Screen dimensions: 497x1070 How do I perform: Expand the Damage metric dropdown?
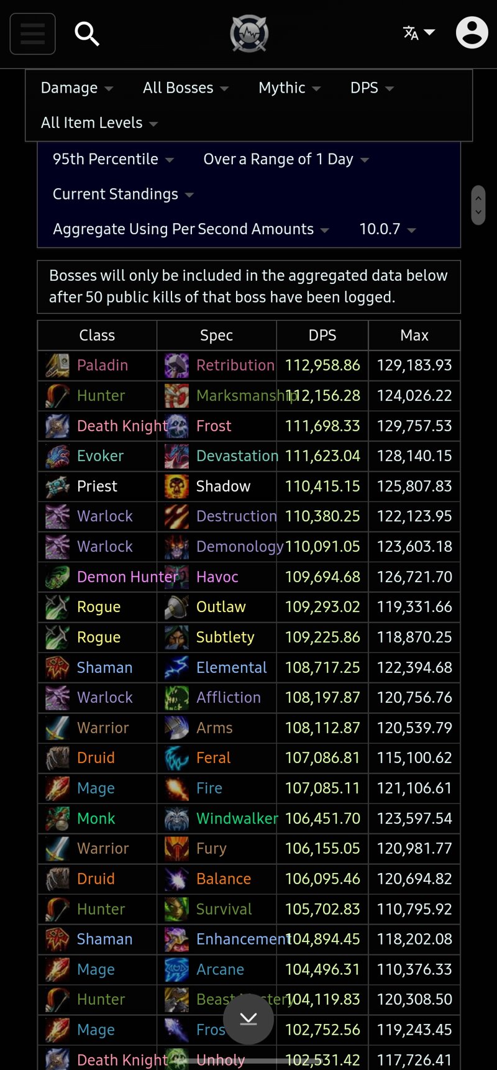click(x=77, y=88)
